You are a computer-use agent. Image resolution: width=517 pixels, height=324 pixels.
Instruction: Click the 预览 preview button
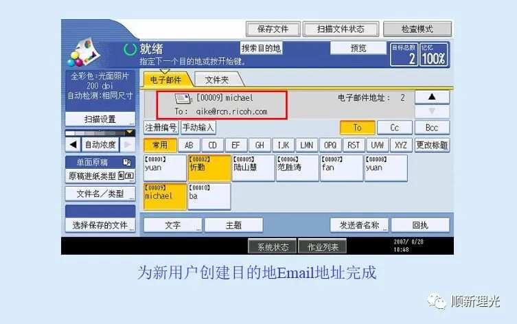pyautogui.click(x=358, y=48)
